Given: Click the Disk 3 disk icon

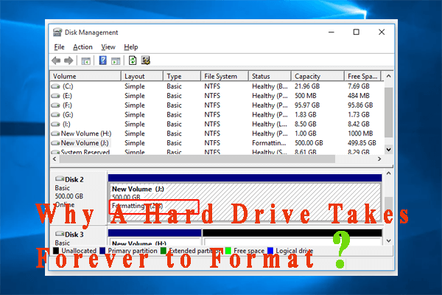Looking at the screenshot, I should tap(60, 234).
